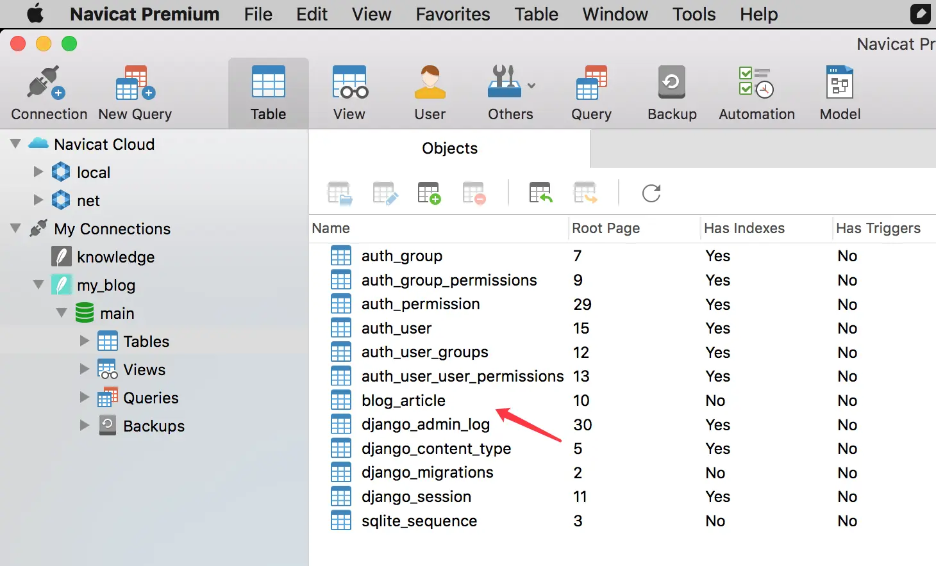
Task: Expand the Views node arrow
Action: tap(85, 369)
